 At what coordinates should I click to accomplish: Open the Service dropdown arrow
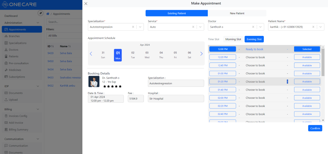point(201,27)
